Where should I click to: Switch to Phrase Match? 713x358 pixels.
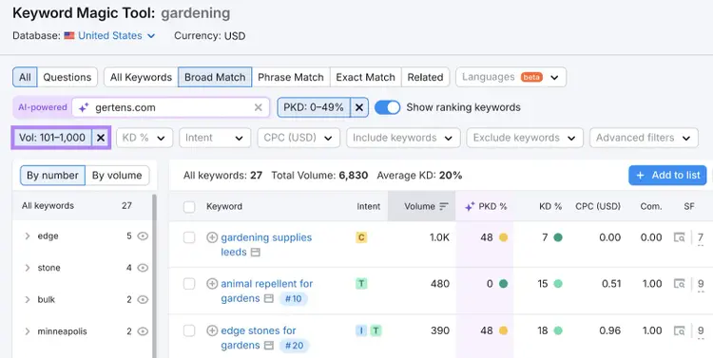pos(291,77)
